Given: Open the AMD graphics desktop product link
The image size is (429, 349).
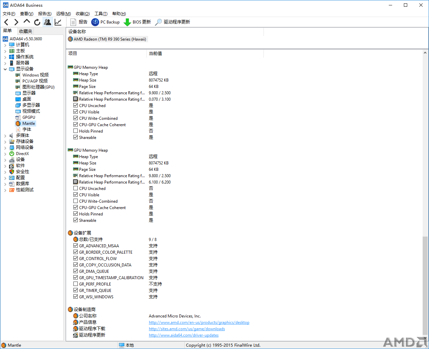Looking at the screenshot, I should point(199,322).
